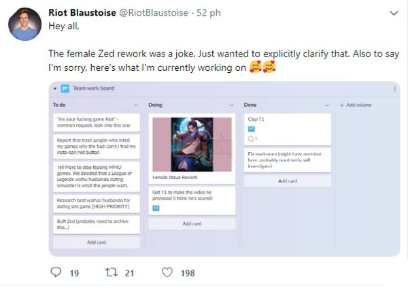Click comment icon on Clap T1 card

coord(251,139)
